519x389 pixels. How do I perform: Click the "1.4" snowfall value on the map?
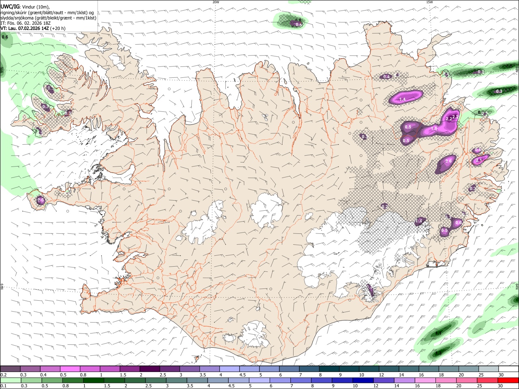(403, 99)
